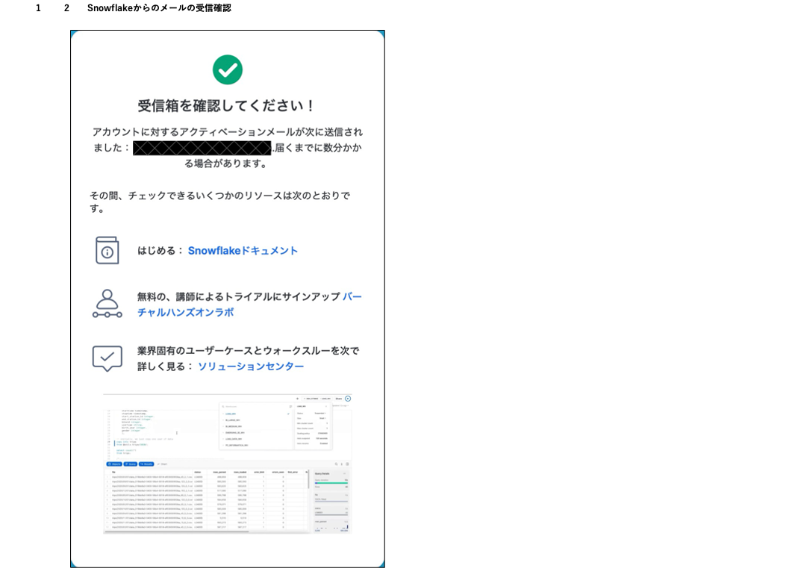Screen dimensions: 795x583
Task: Click the title Snowflakeからのメールの受信確認
Action: [x=159, y=7]
